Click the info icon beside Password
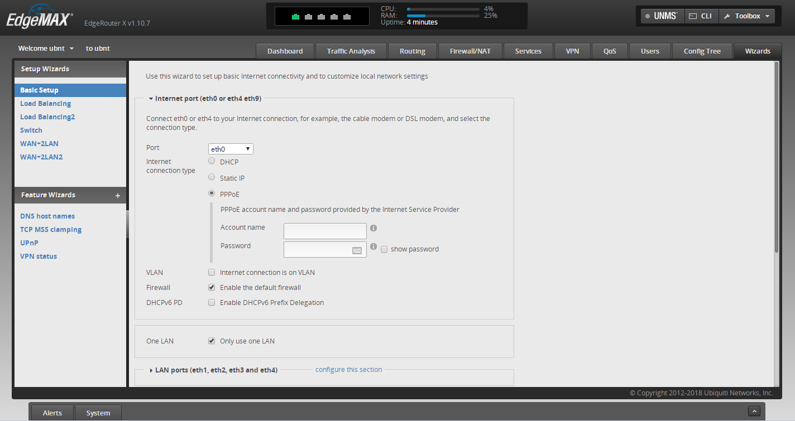795x421 pixels. point(373,246)
